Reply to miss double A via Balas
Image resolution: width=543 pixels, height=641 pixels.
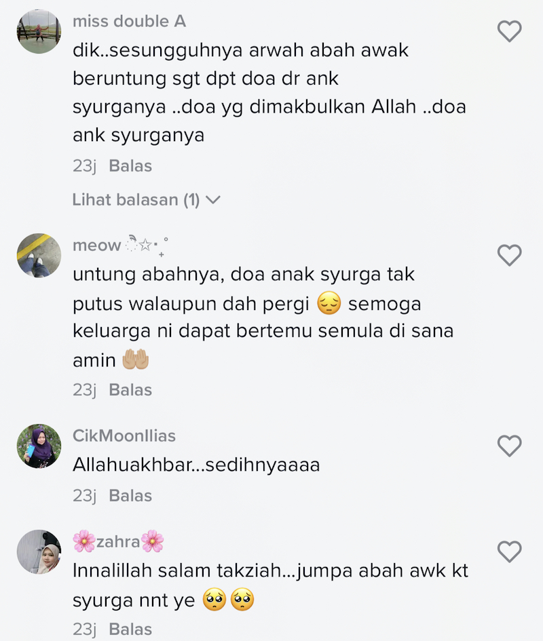click(x=130, y=166)
